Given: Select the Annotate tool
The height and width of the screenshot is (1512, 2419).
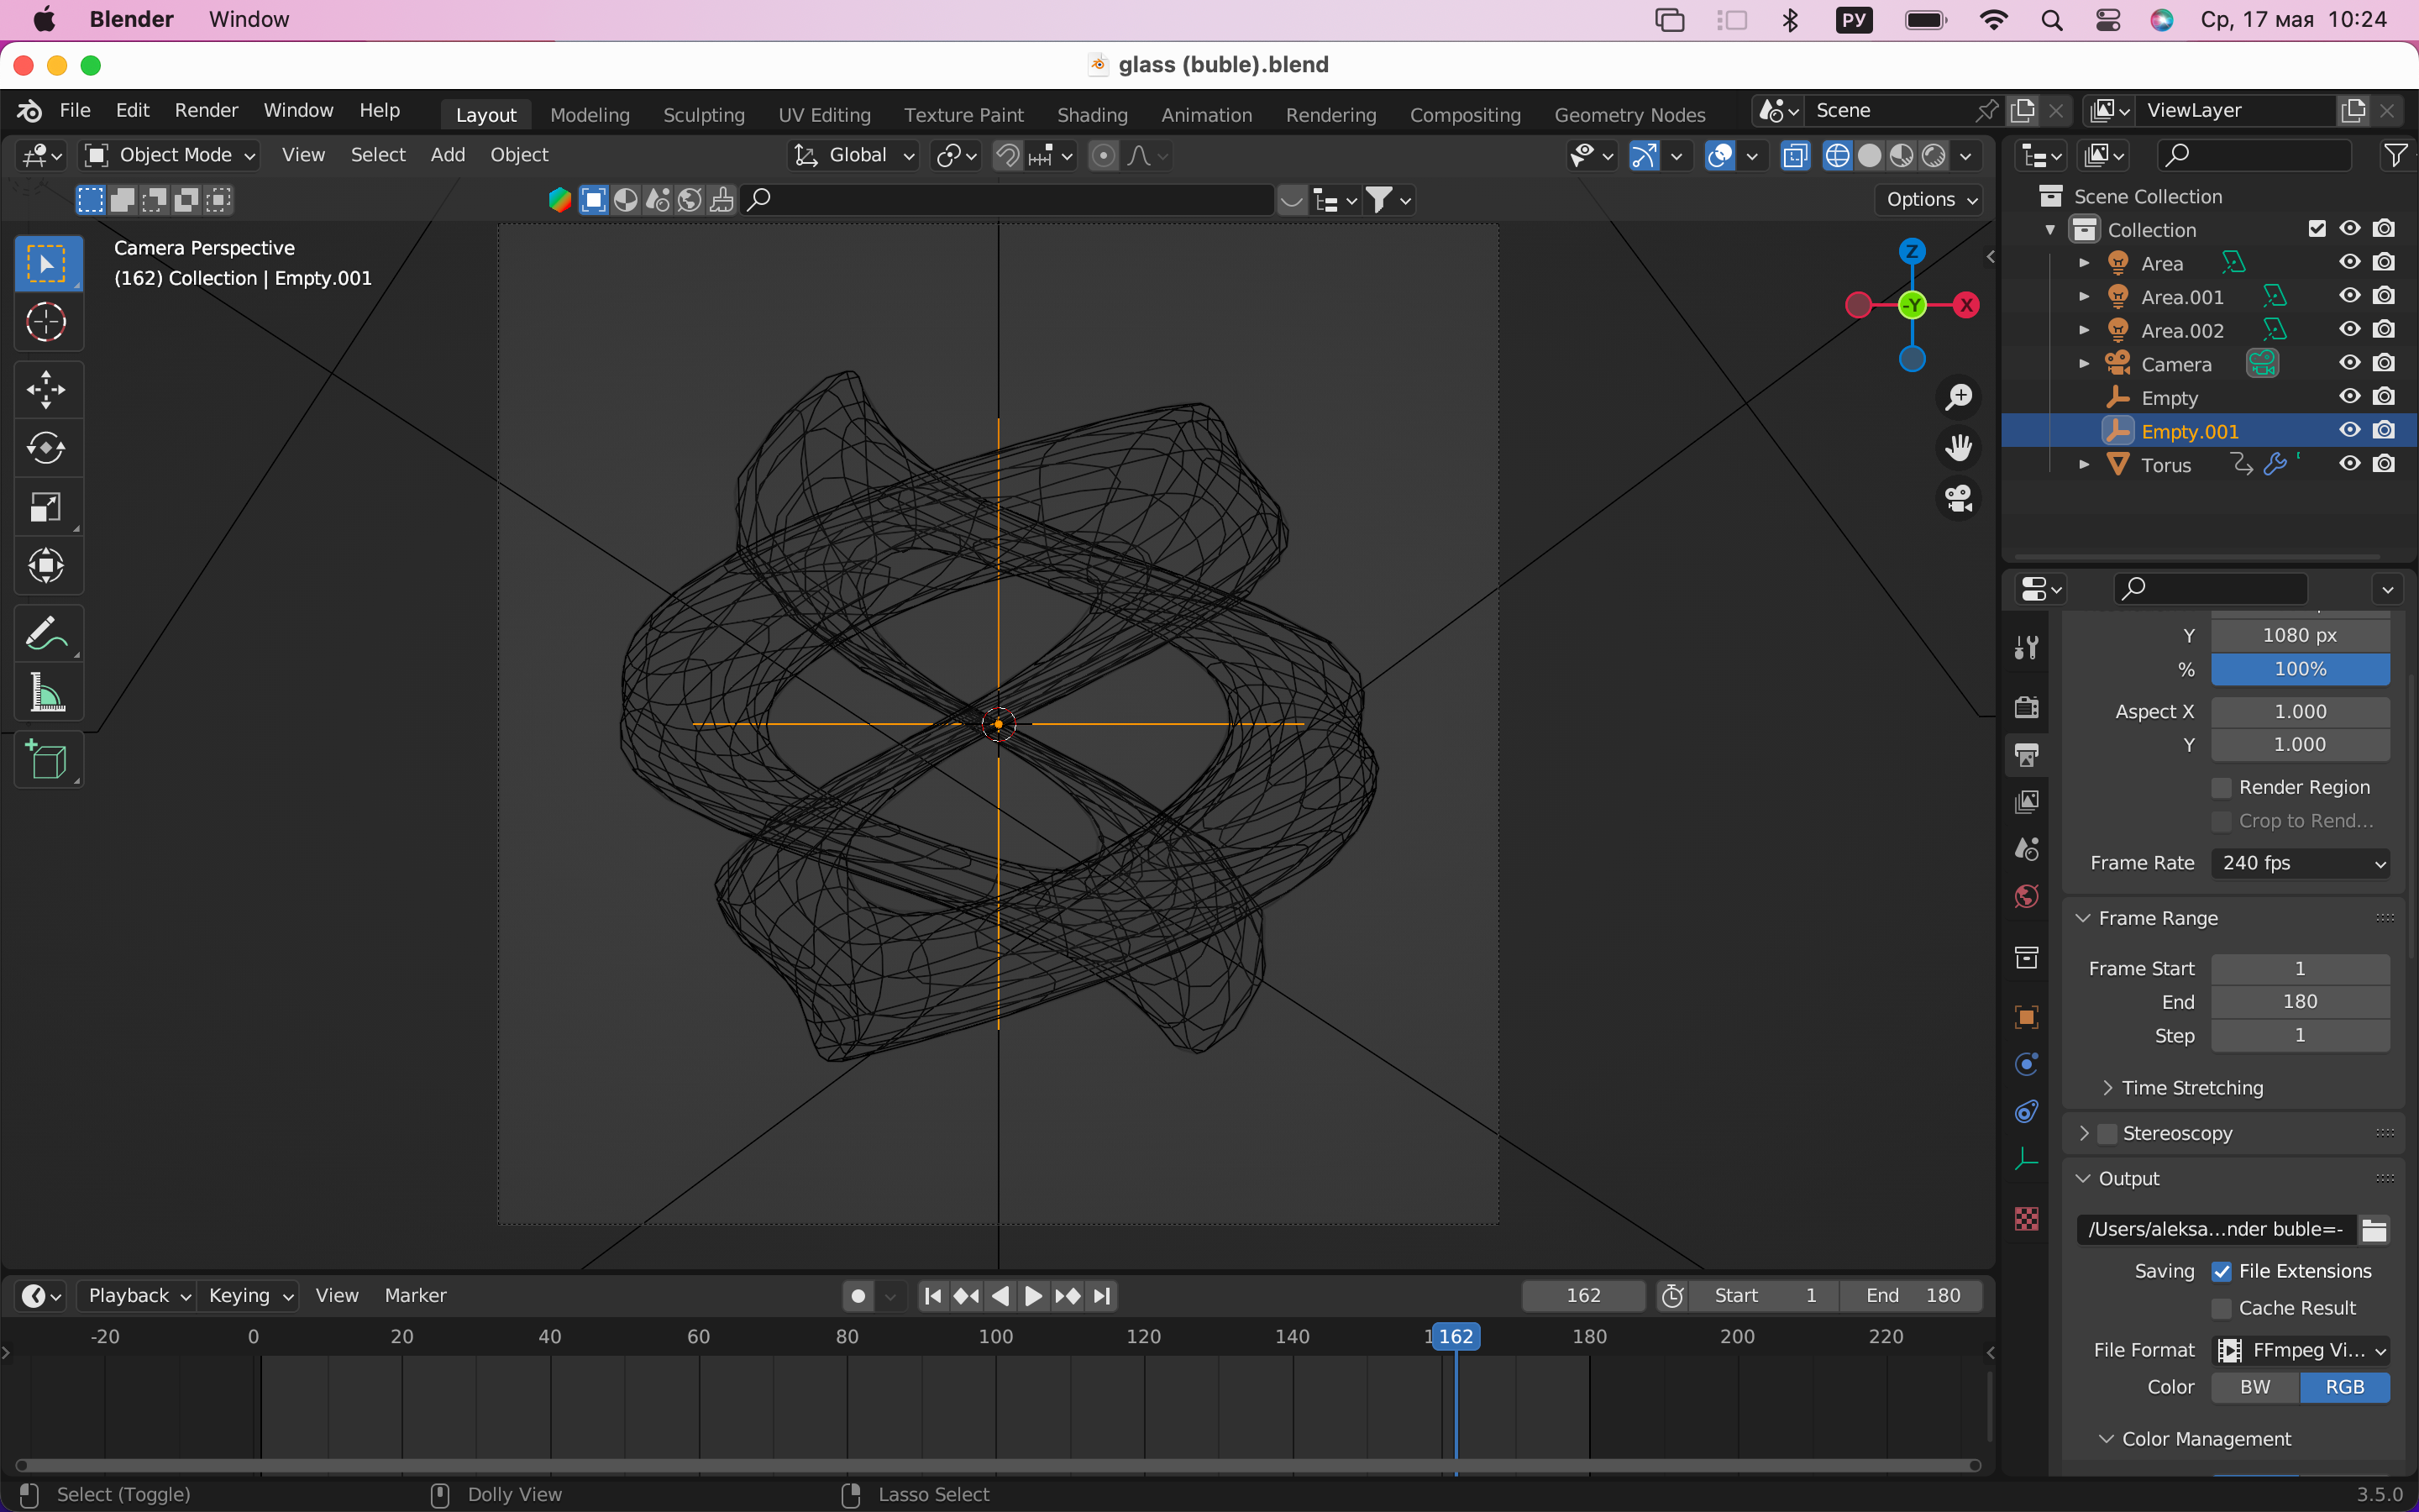Looking at the screenshot, I should tap(47, 631).
